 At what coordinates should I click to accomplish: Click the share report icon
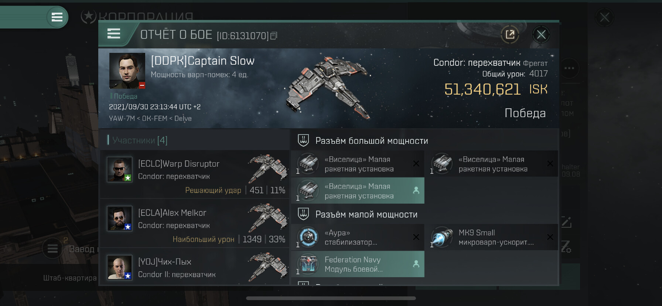[510, 35]
